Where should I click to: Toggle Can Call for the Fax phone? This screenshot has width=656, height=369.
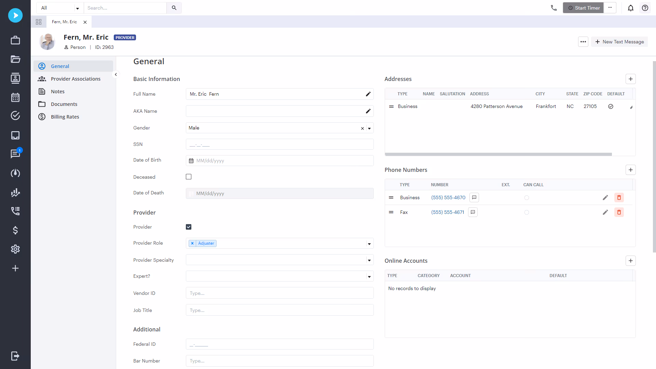pos(527,212)
